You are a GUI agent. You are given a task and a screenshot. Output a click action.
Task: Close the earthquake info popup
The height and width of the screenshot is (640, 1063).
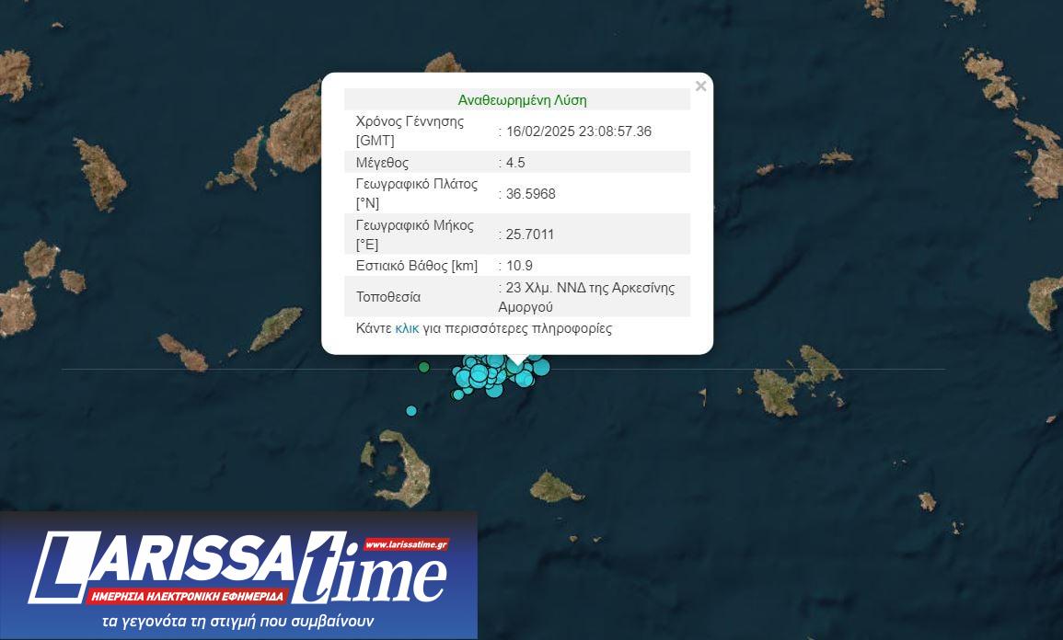click(700, 86)
